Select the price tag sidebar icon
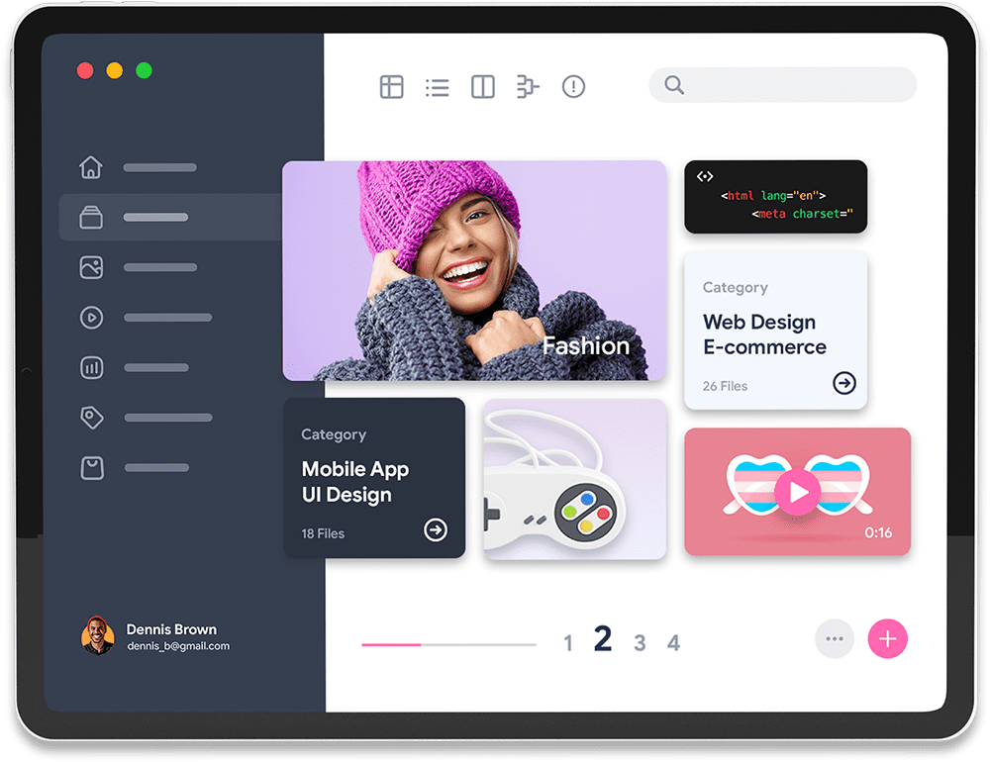The height and width of the screenshot is (762, 990). 91,418
